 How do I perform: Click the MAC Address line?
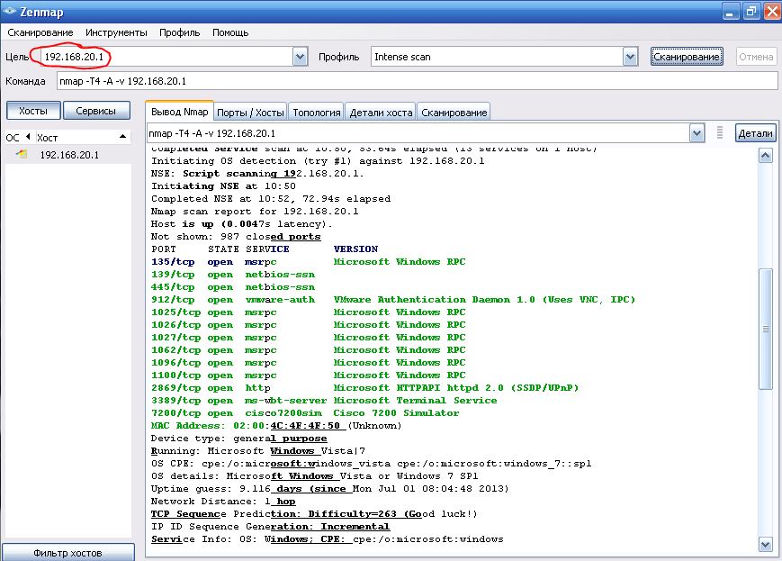[x=276, y=426]
